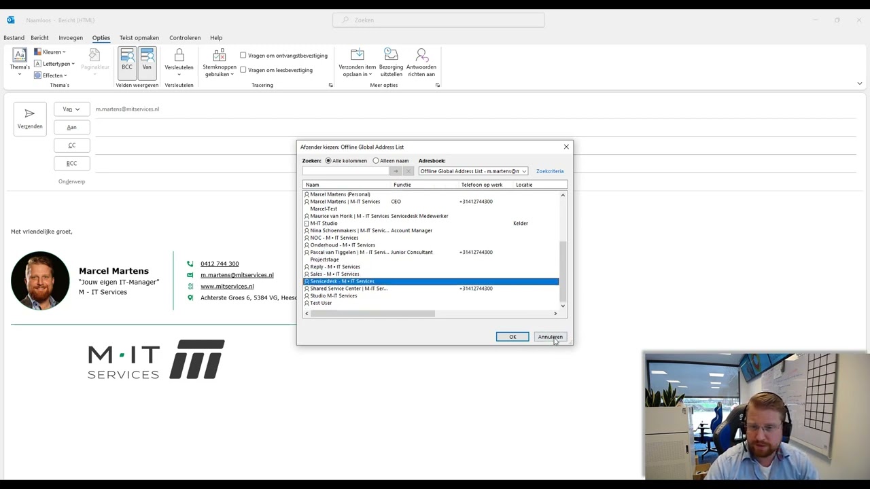Open Tracering dialog launcher
The image size is (870, 489).
pos(331,86)
